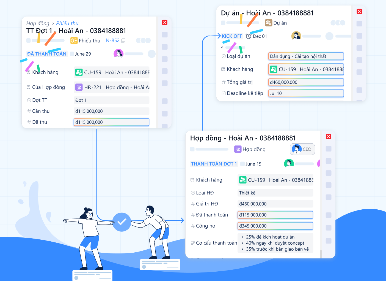Viewport: 386px width, 281px height.
Task: Click the THANH TOÁN ĐỢT 1 status label
Action: (x=214, y=164)
